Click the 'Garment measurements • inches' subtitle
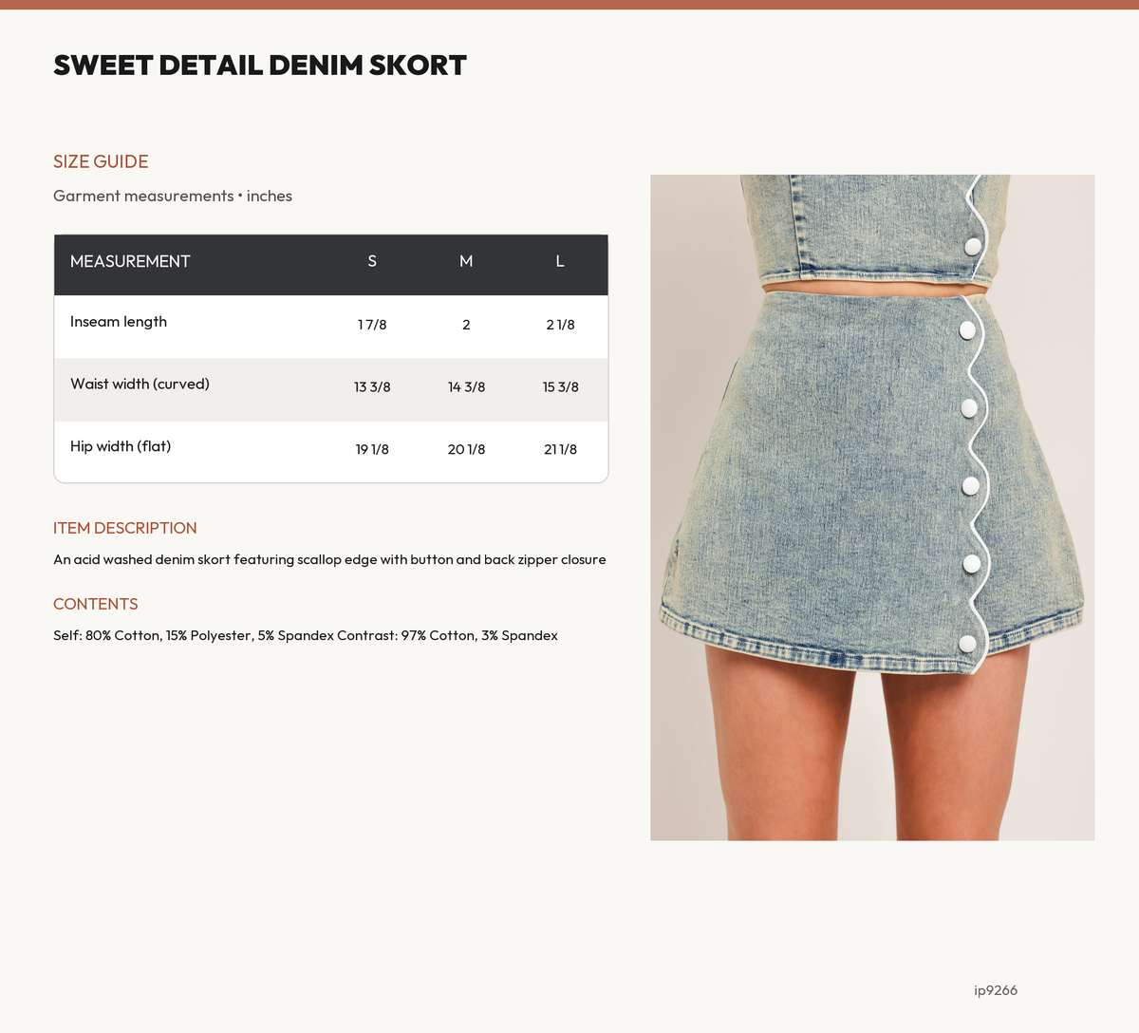1139x1033 pixels. point(173,196)
